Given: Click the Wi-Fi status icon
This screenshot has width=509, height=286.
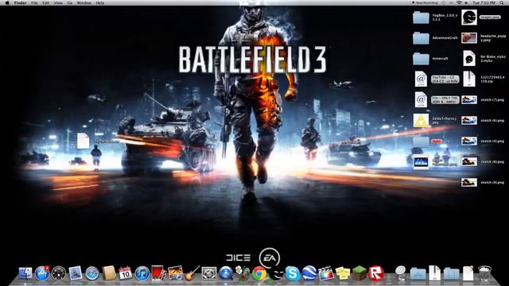Looking at the screenshot, I should click(x=459, y=2).
